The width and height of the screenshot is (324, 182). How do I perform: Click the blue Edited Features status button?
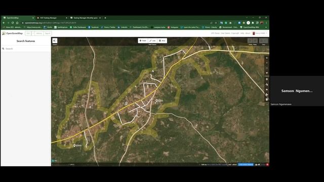pos(246,165)
